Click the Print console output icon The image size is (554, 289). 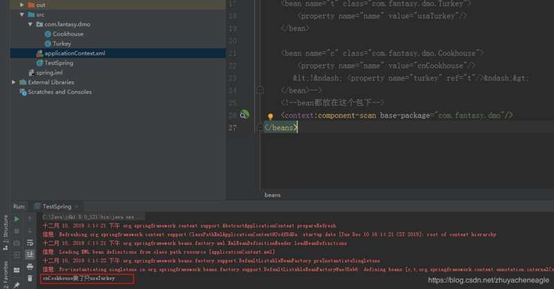click(x=30, y=266)
